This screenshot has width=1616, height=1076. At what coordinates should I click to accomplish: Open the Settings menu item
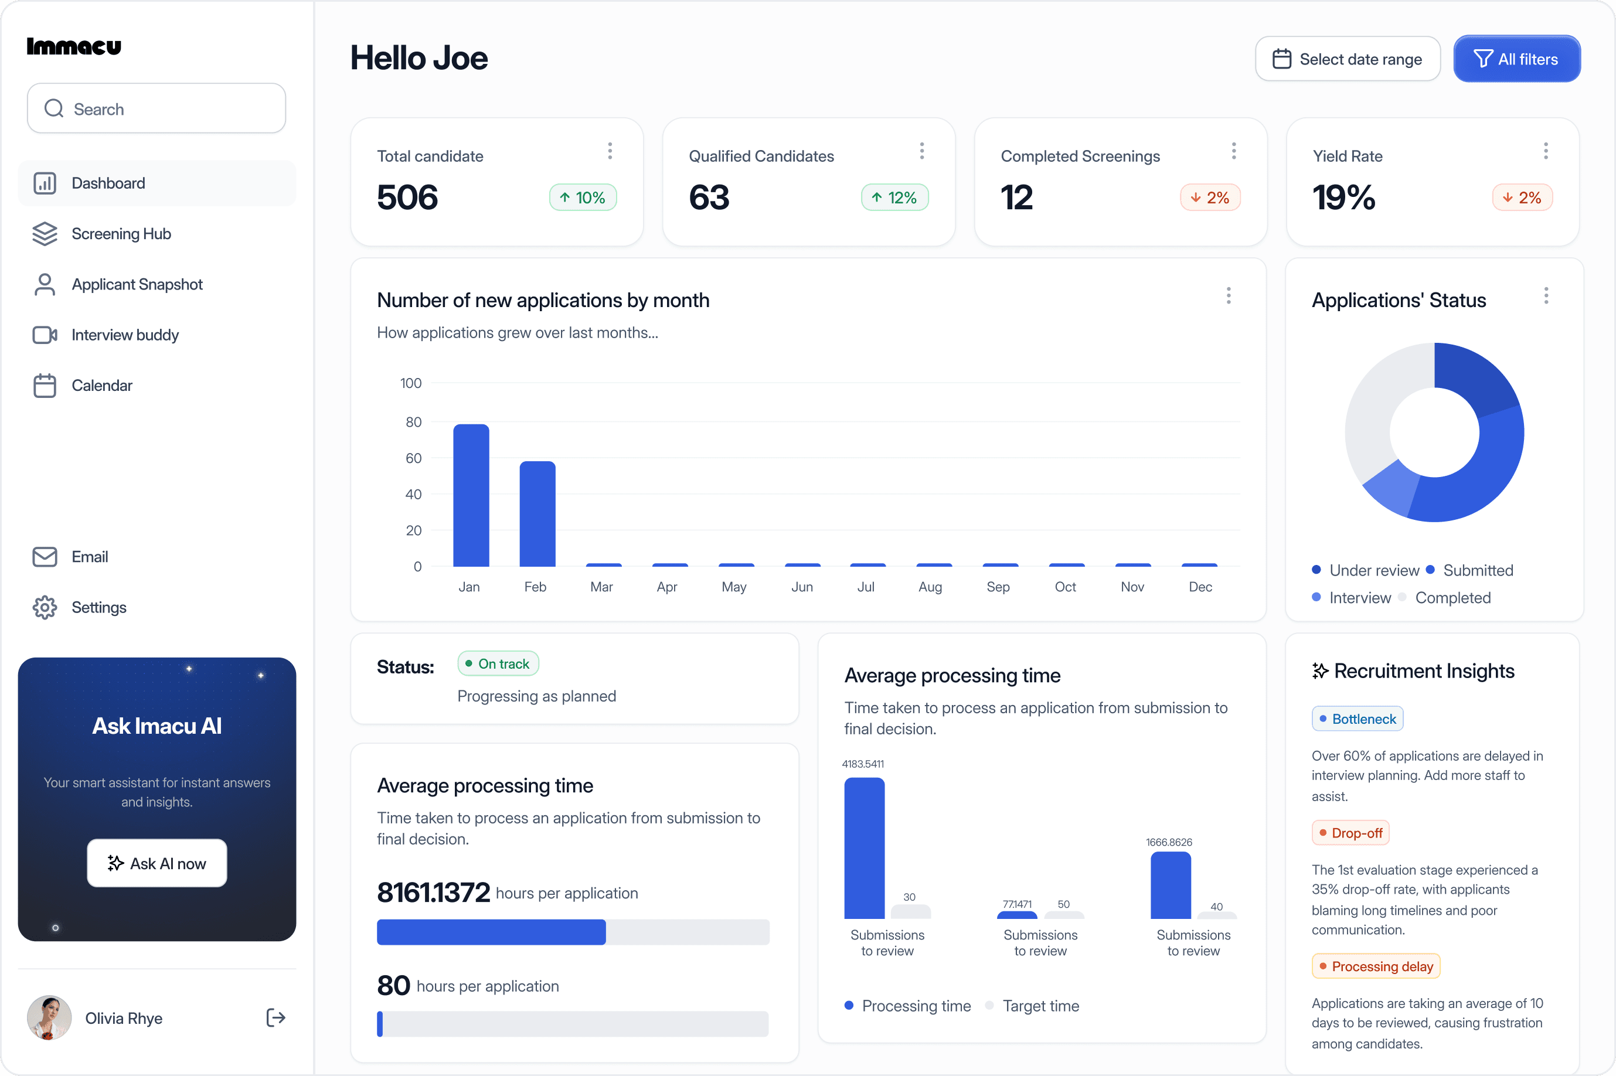(x=157, y=607)
